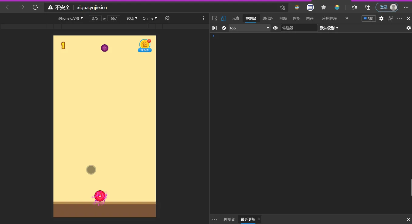This screenshot has height=224, width=412.
Task: Click the address bar URL xigua.ygjie.icu
Action: (92, 7)
